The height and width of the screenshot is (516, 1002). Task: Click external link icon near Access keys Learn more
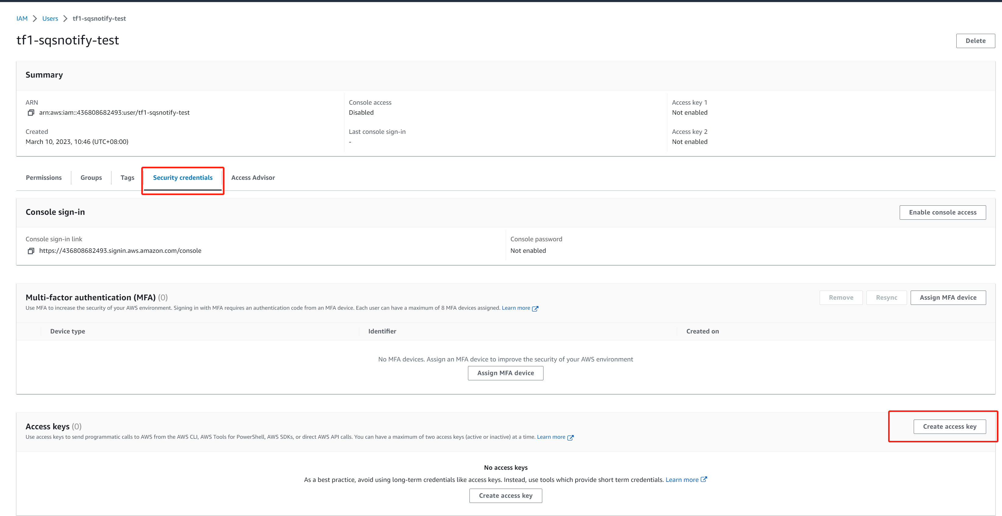[570, 438]
